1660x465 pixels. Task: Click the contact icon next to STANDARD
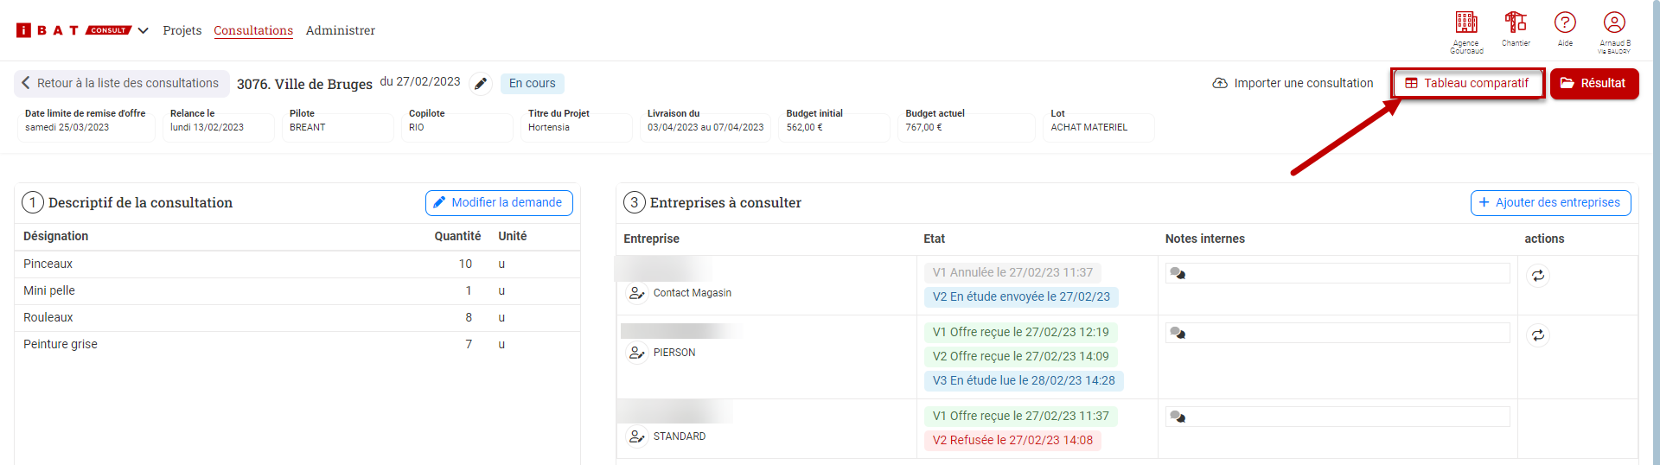(637, 436)
